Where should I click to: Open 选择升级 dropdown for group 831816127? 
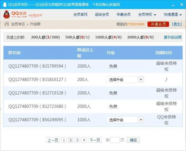tap(125, 79)
